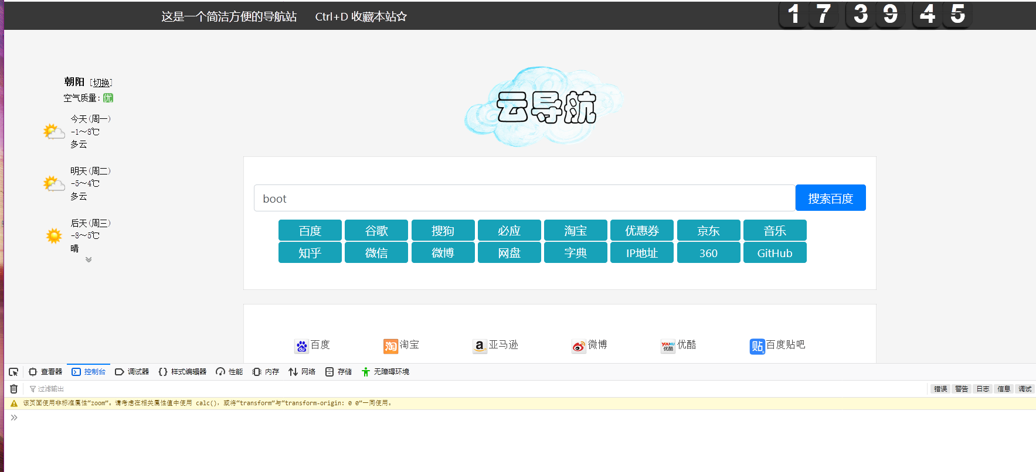This screenshot has width=1036, height=472.
Task: Select the 必应 search engine button
Action: 509,230
